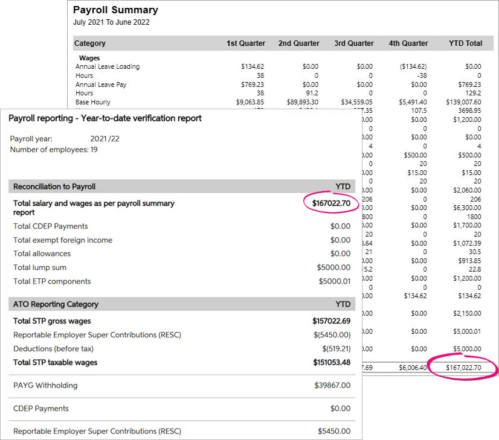Click the Deductions (before tax) row label
Viewport: 499px width, 440px height.
pyautogui.click(x=53, y=349)
